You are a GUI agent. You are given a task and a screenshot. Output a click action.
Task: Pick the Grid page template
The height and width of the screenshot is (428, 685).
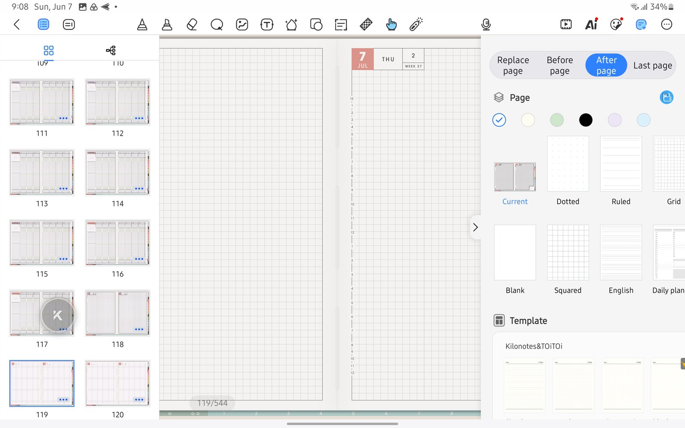669,163
